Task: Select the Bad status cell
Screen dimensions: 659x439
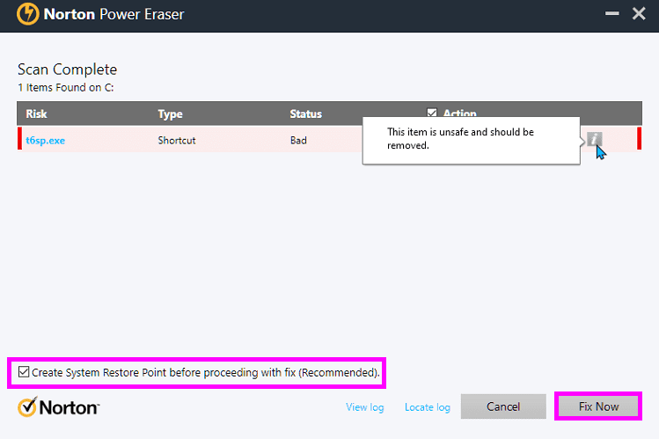Action: 298,140
